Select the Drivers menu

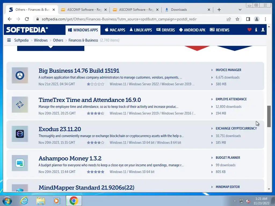[x=165, y=30]
